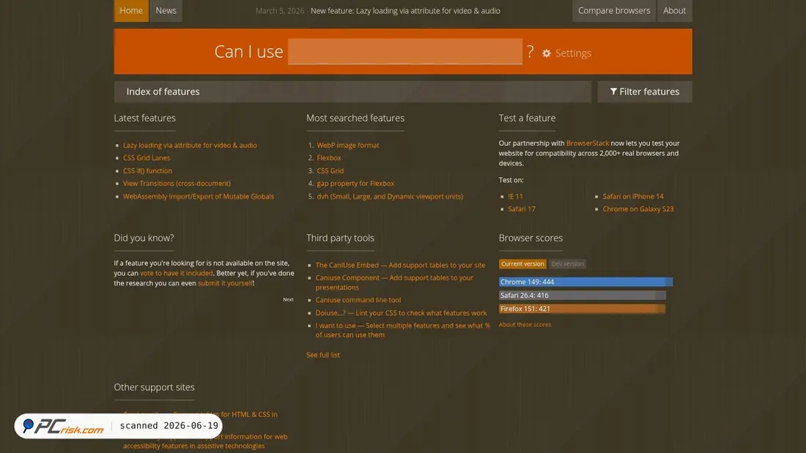The image size is (806, 453).
Task: Open the News tab
Action: coord(166,11)
